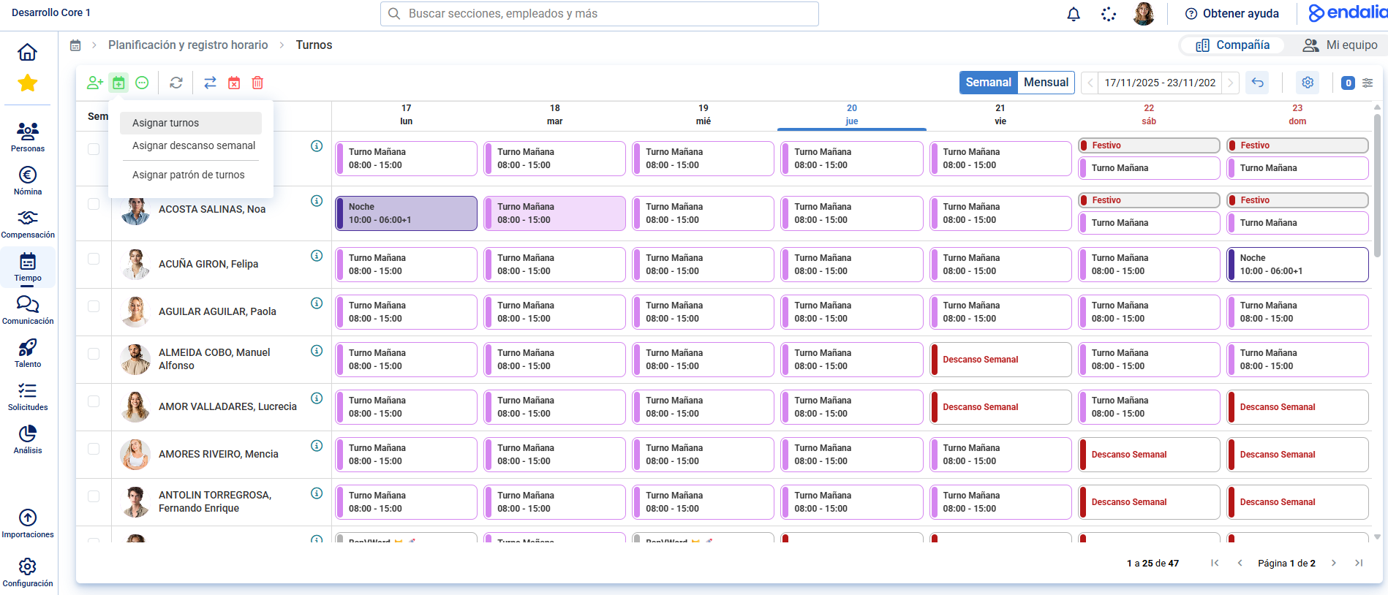
Task: Tick the first employee row checkbox
Action: 94,149
